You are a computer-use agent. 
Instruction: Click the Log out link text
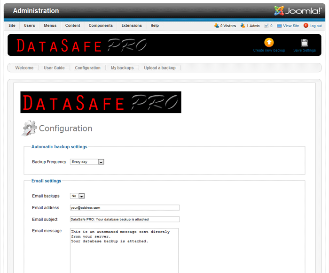[315, 26]
